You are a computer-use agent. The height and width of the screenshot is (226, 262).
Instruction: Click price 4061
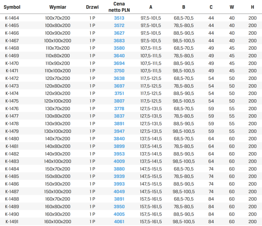pyautogui.click(x=119, y=222)
